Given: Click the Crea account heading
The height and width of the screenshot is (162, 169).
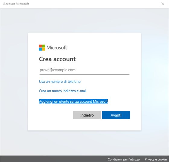Looking at the screenshot, I should click(57, 59).
